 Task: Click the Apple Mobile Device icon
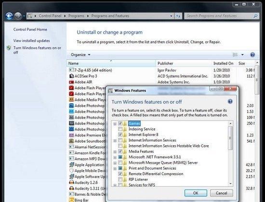click(71, 171)
